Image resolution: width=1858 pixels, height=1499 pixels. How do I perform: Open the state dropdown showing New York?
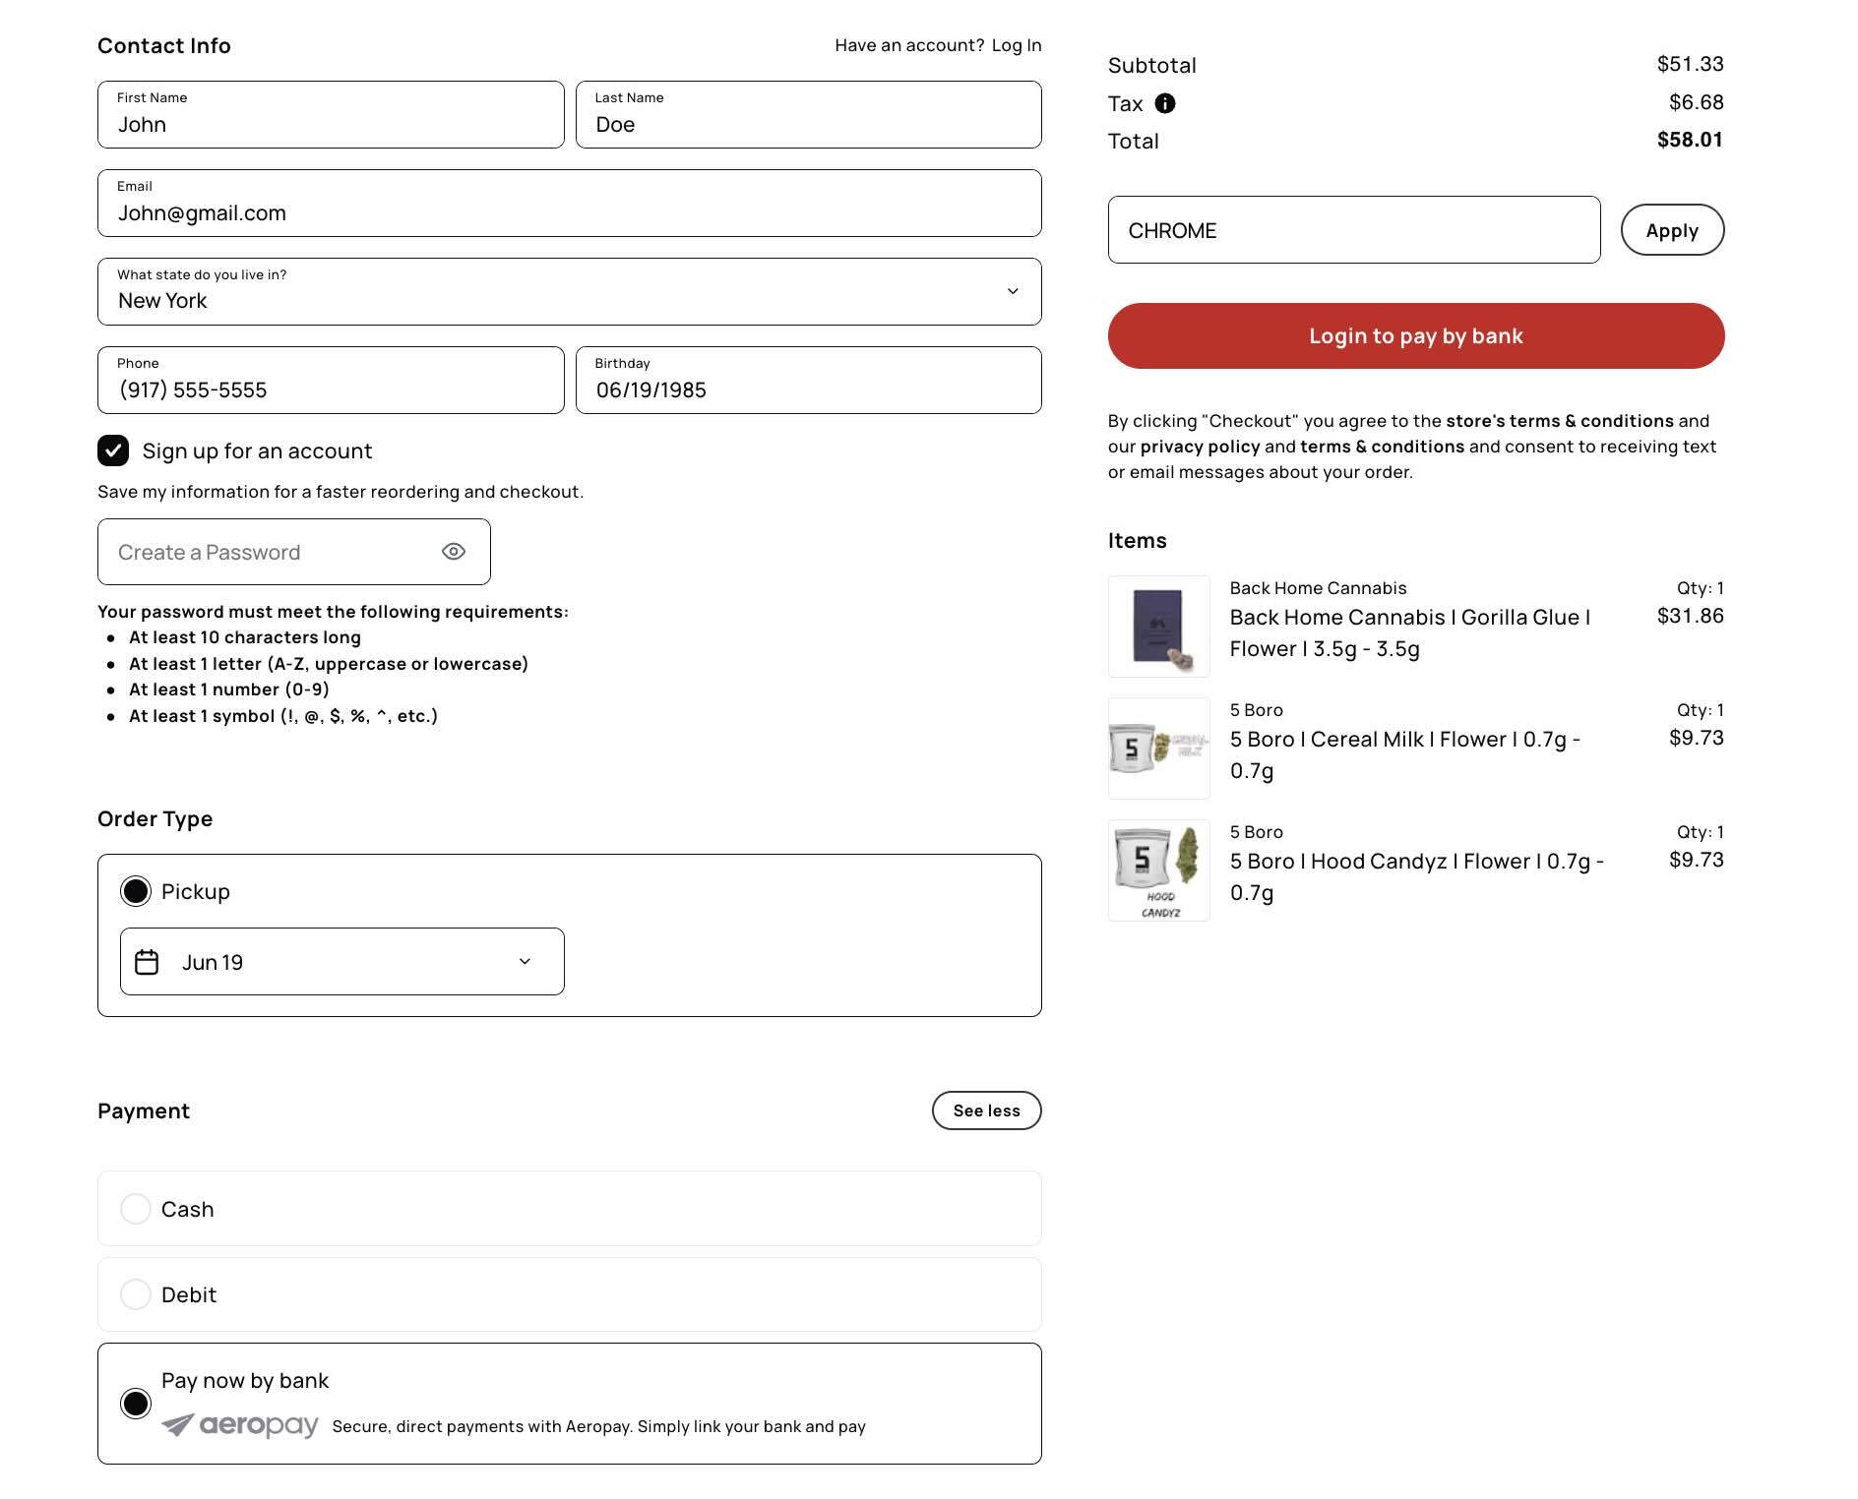(570, 291)
